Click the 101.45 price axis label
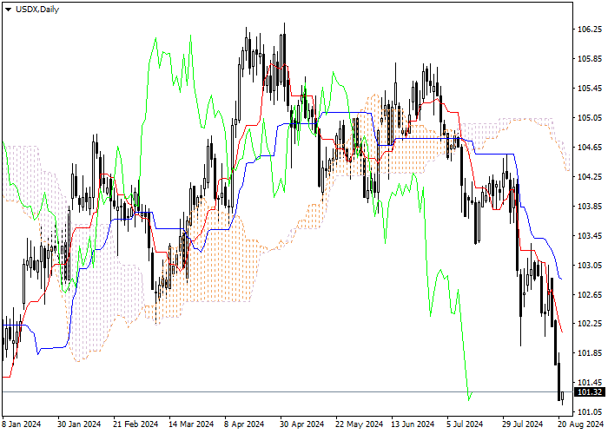 [590, 383]
